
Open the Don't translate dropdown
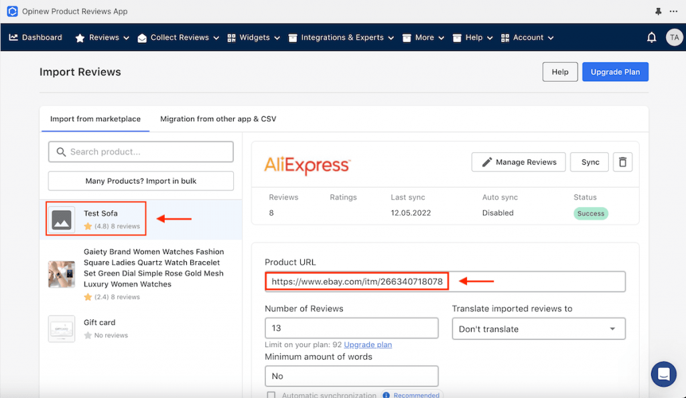click(539, 329)
